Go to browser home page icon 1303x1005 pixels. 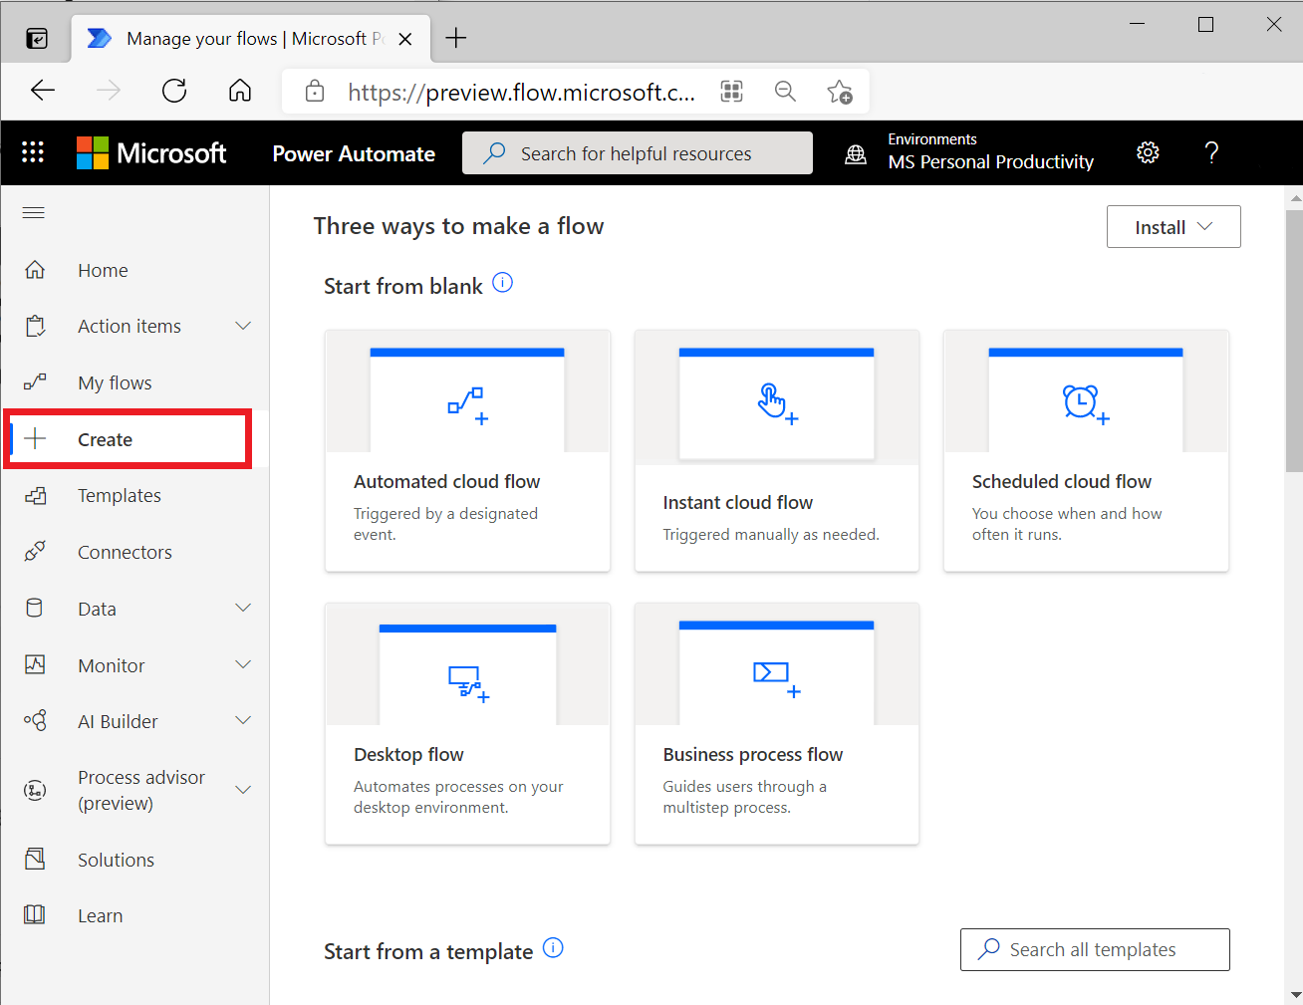[240, 91]
